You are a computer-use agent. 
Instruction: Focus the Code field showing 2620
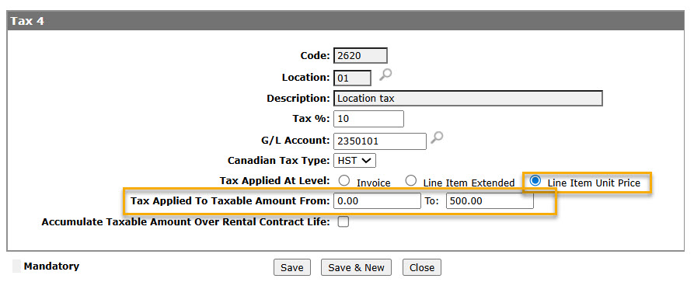pos(361,56)
